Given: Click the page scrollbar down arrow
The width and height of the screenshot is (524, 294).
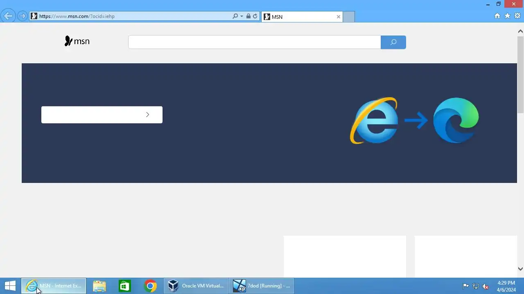Looking at the screenshot, I should pos(520,269).
